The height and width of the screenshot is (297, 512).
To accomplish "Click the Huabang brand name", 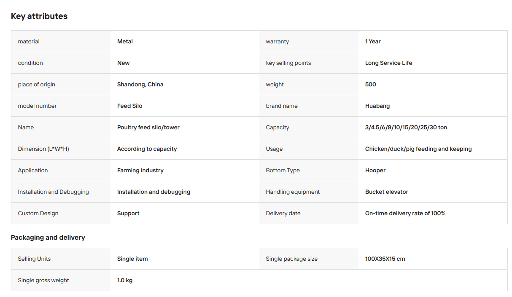I will 377,106.
